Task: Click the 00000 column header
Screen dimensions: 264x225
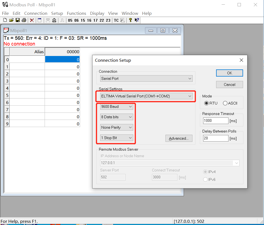Action: point(62,52)
